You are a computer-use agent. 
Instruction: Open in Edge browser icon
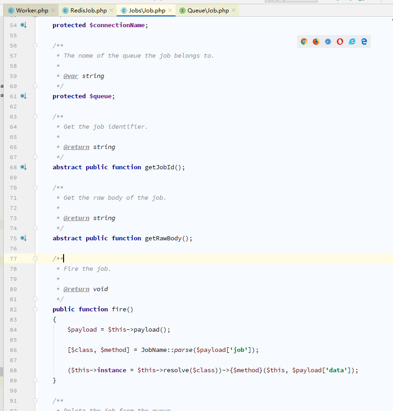coord(364,42)
